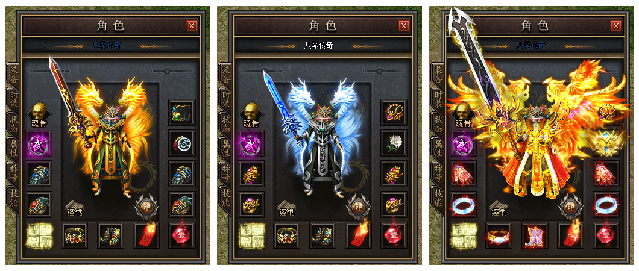Viewport: 639px width, 271px height.
Task: Select the 称号 tab in the golden dragon panel
Action: [x=13, y=173]
